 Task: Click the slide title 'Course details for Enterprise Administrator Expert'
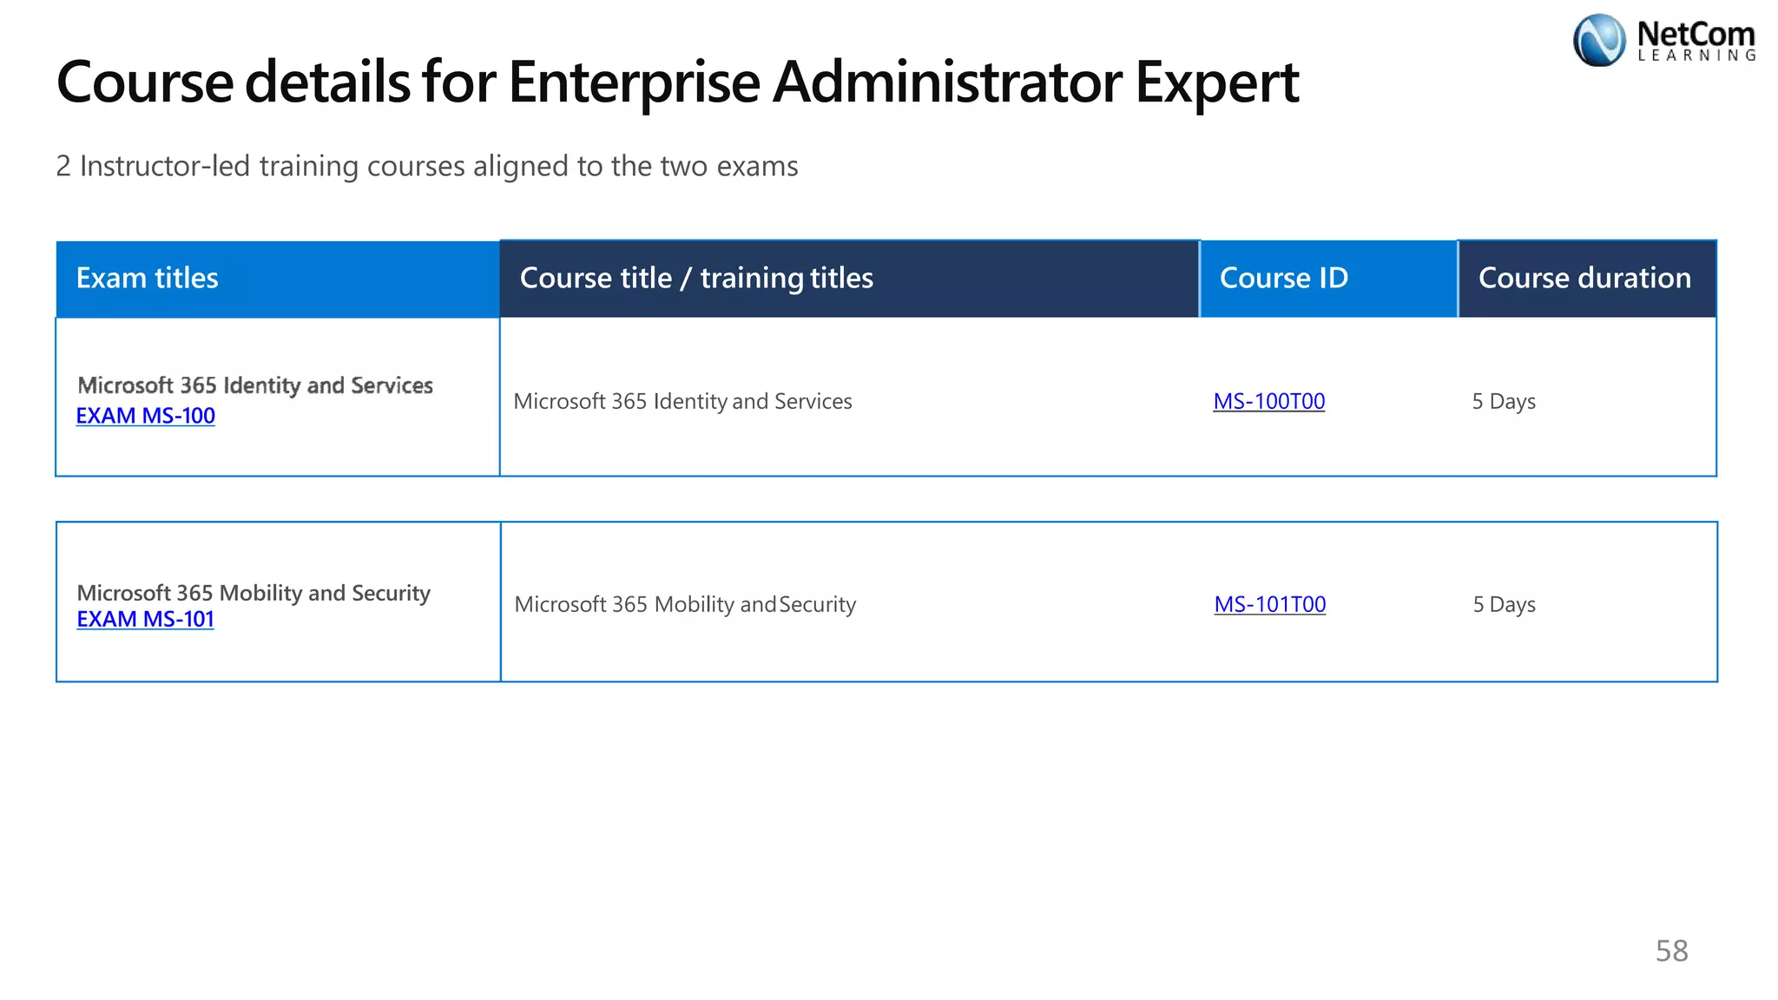coord(677,82)
